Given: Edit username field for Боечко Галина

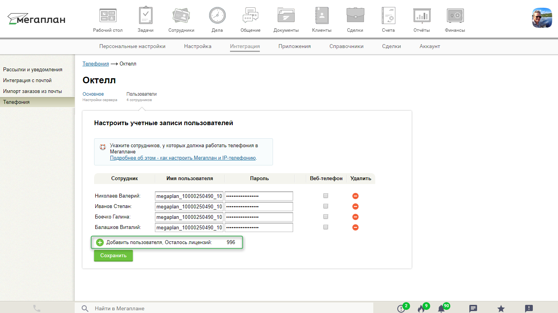Looking at the screenshot, I should tap(189, 217).
